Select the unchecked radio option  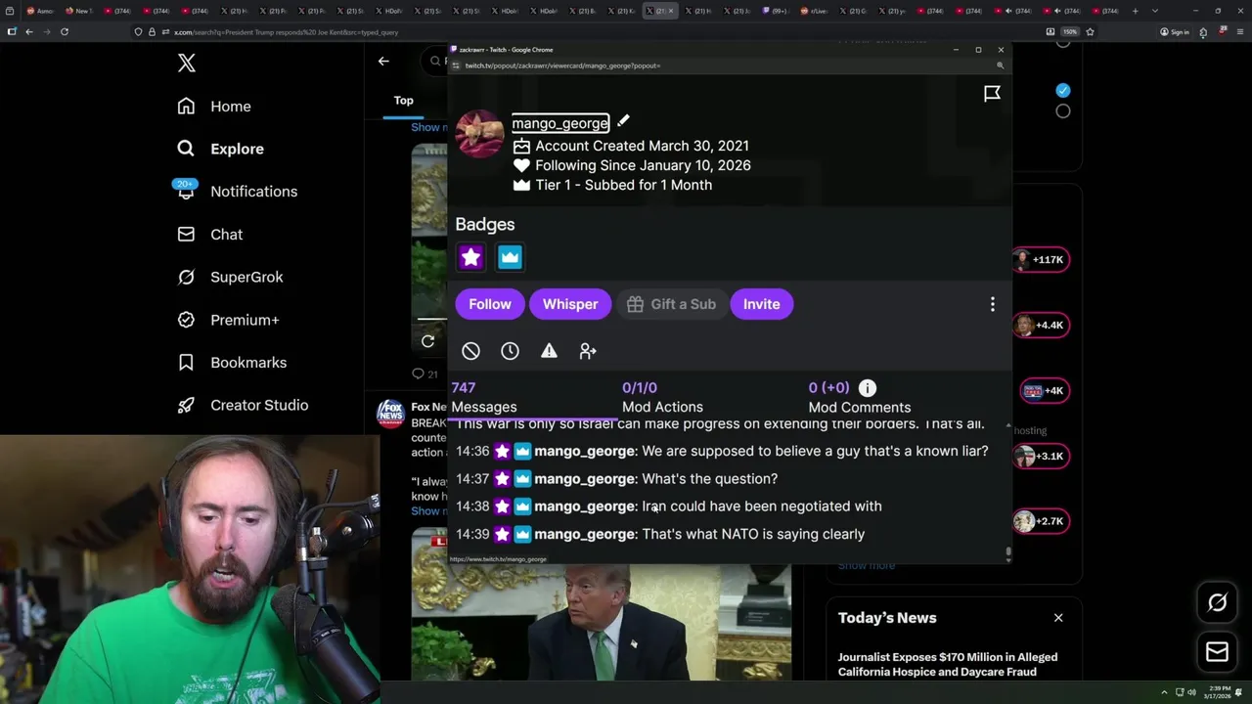coord(1063,110)
